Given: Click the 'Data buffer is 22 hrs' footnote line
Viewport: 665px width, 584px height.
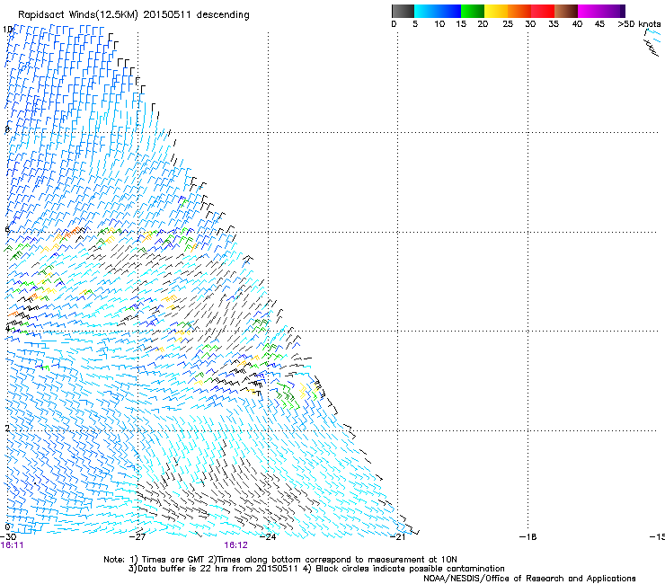Looking at the screenshot, I should click(x=316, y=569).
